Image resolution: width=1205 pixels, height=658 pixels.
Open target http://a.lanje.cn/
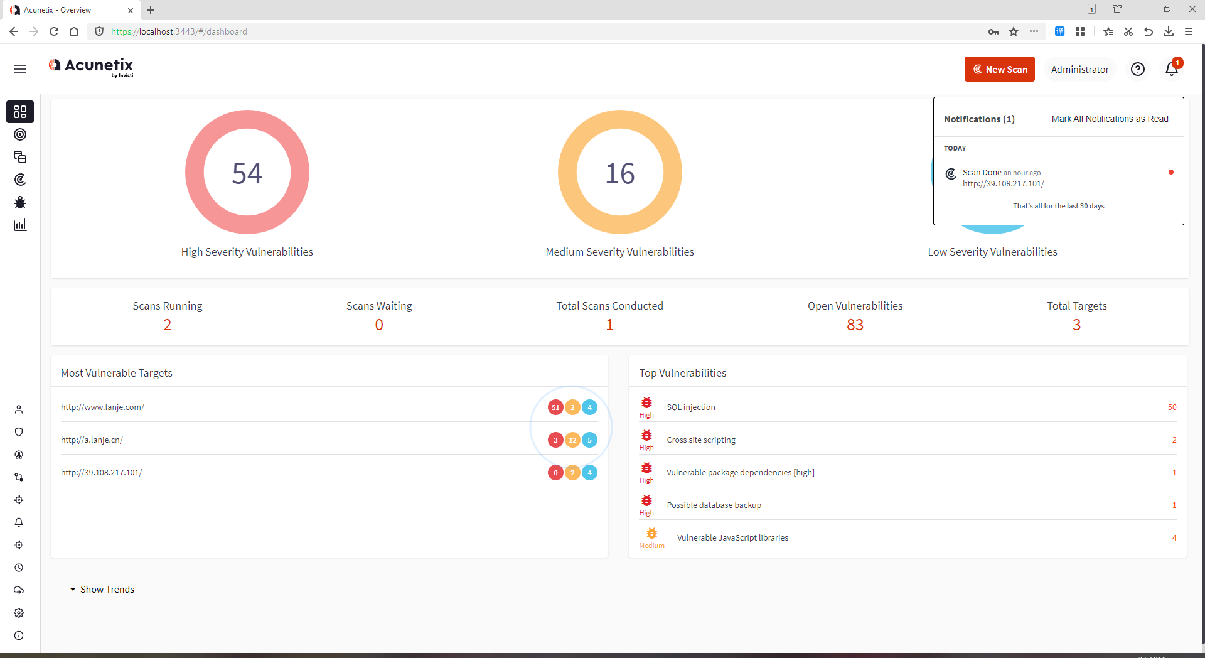tap(92, 440)
